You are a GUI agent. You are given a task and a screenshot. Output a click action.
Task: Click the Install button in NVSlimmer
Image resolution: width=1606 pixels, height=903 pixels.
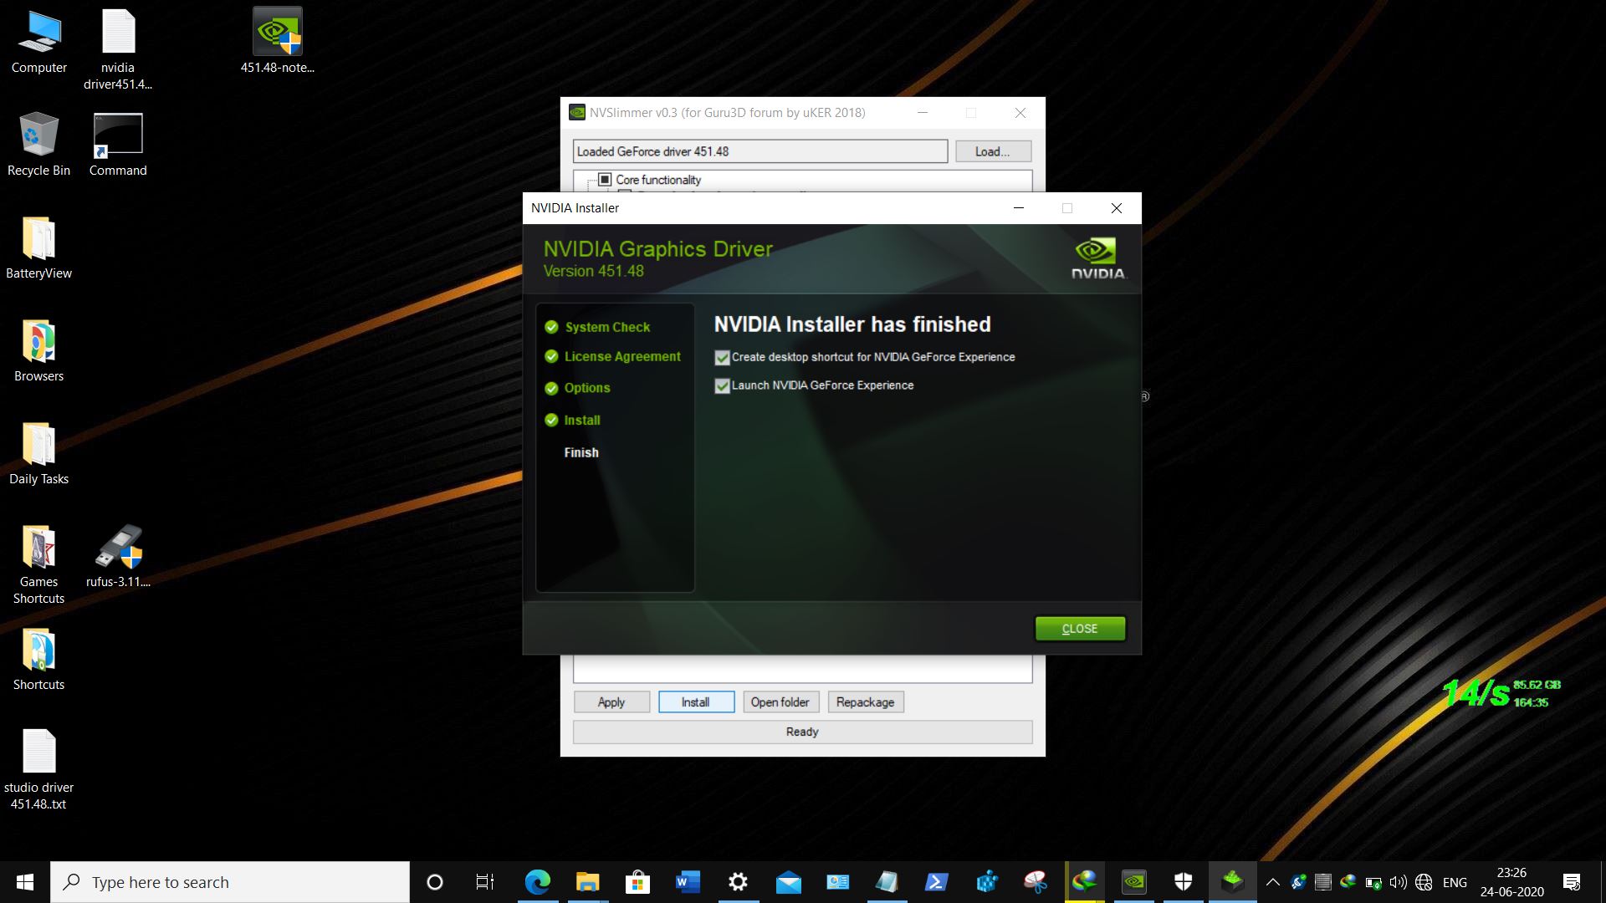696,702
